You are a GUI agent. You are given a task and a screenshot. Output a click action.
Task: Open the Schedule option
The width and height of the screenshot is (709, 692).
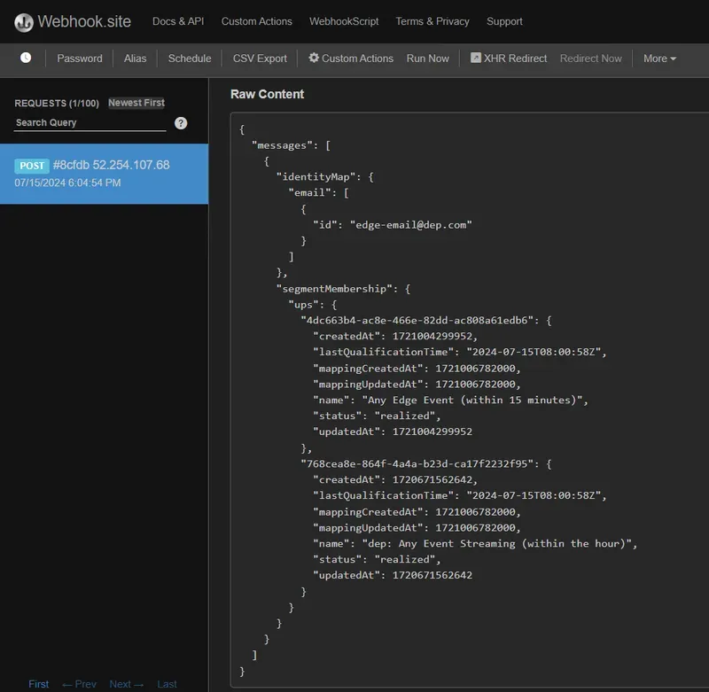[x=190, y=58]
